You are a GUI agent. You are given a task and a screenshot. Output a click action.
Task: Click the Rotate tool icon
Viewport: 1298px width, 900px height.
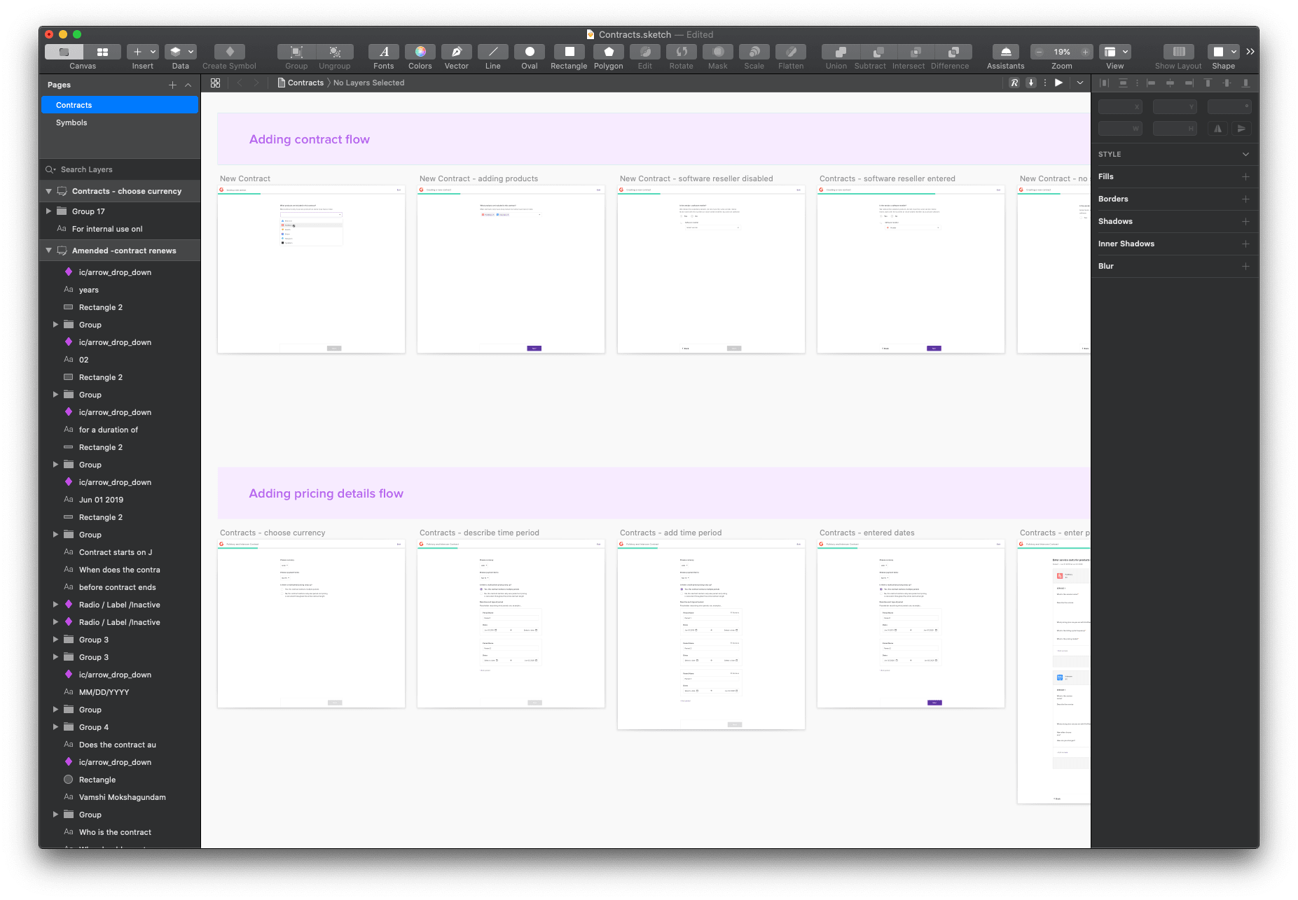coord(682,52)
